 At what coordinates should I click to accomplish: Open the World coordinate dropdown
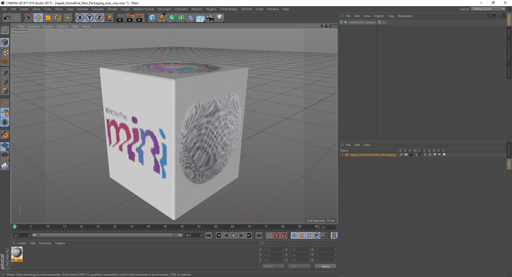click(273, 266)
